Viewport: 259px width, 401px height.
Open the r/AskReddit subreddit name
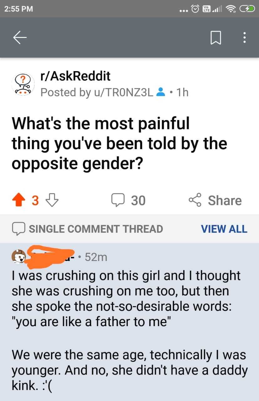75,76
